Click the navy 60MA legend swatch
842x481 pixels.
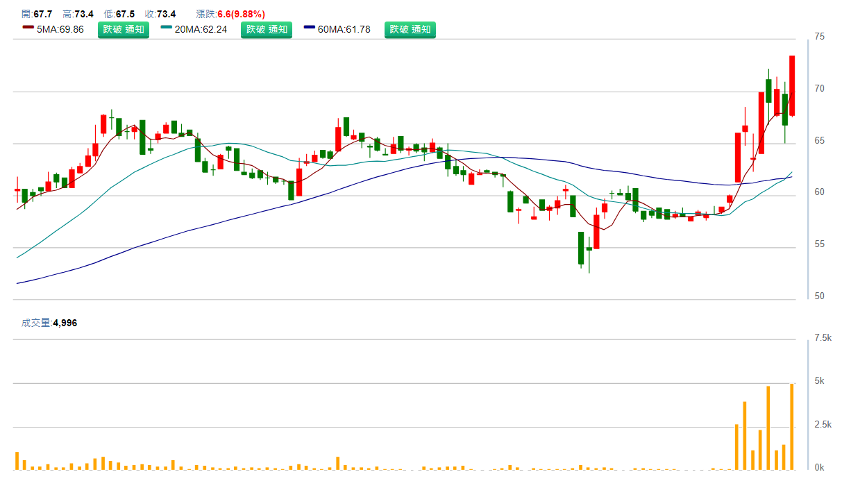(x=310, y=28)
